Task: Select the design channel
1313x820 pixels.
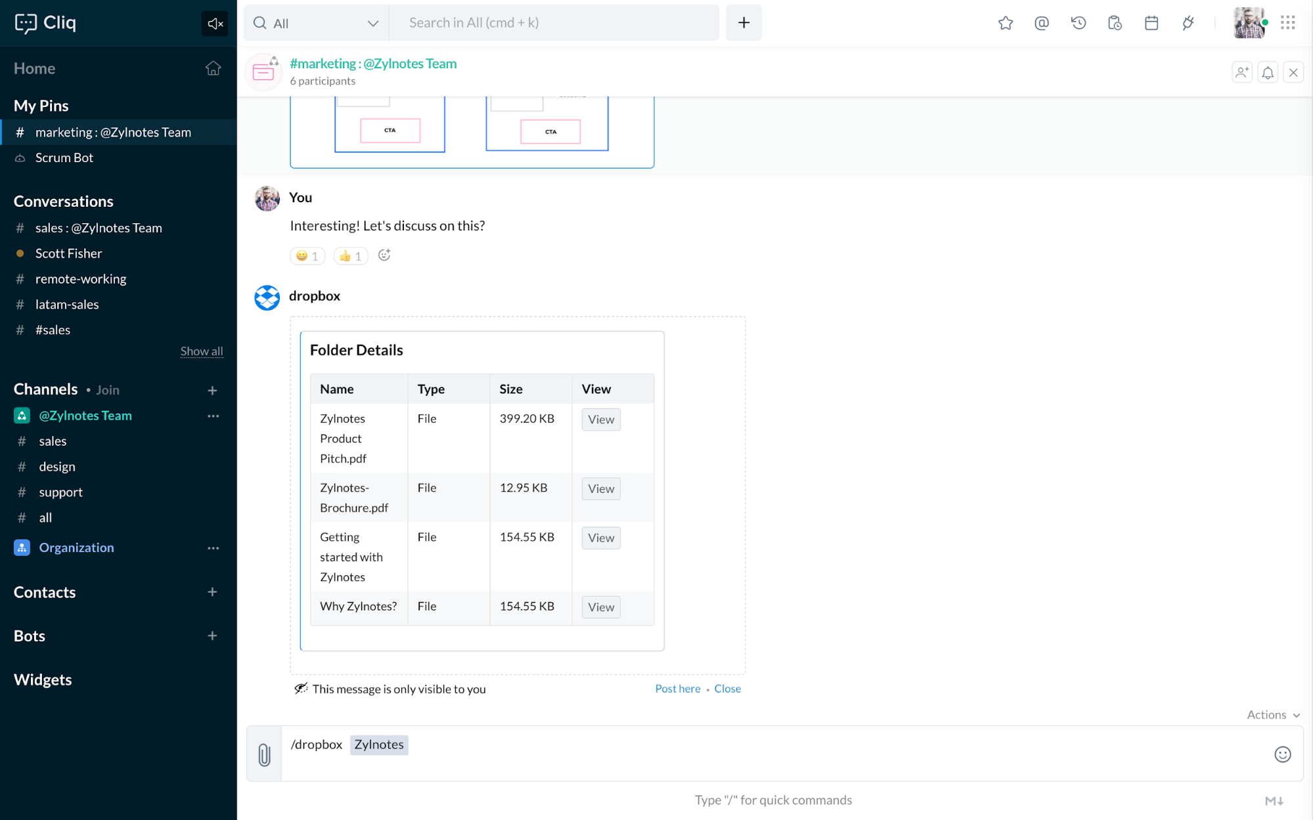Action: (x=57, y=467)
